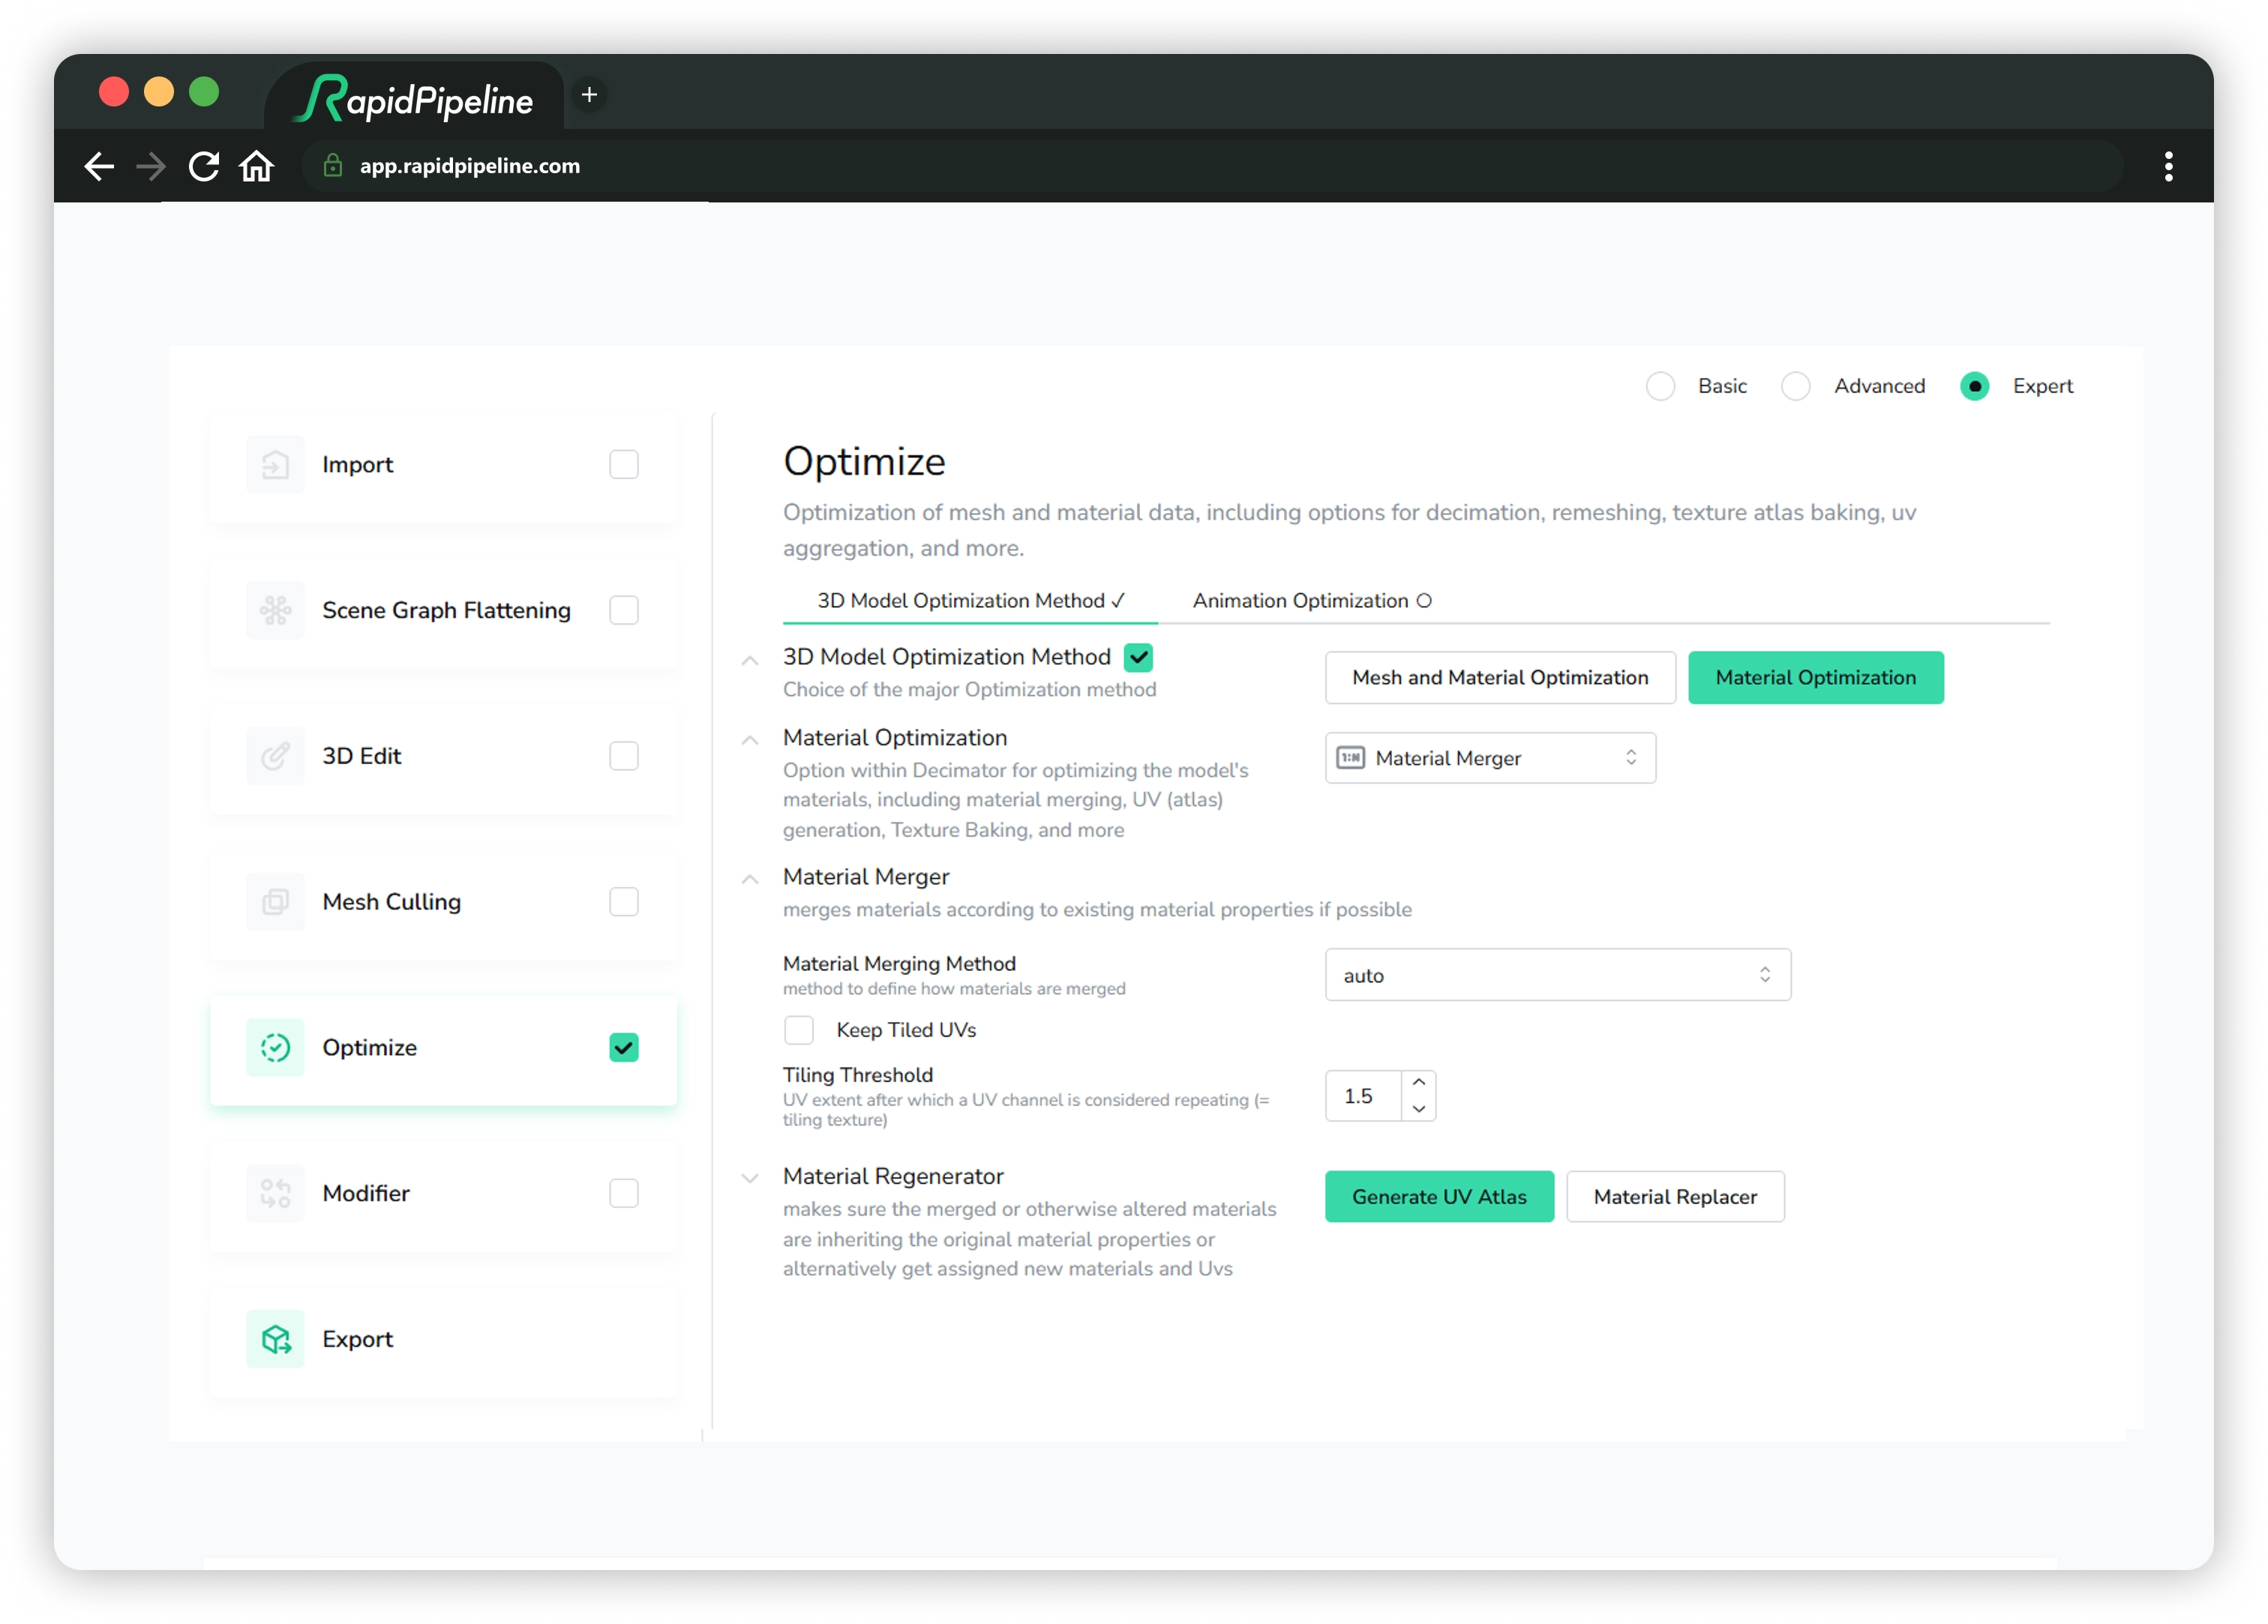Click the address bar padlock icon
Image resolution: width=2268 pixels, height=1624 pixels.
point(333,166)
